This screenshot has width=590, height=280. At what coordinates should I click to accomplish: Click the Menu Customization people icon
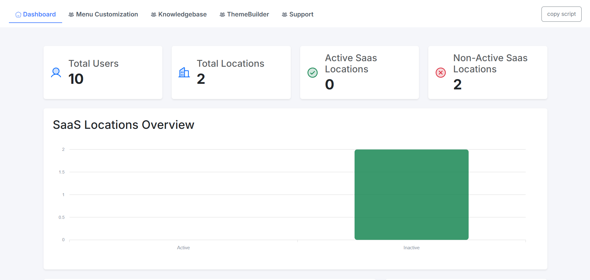coord(71,15)
